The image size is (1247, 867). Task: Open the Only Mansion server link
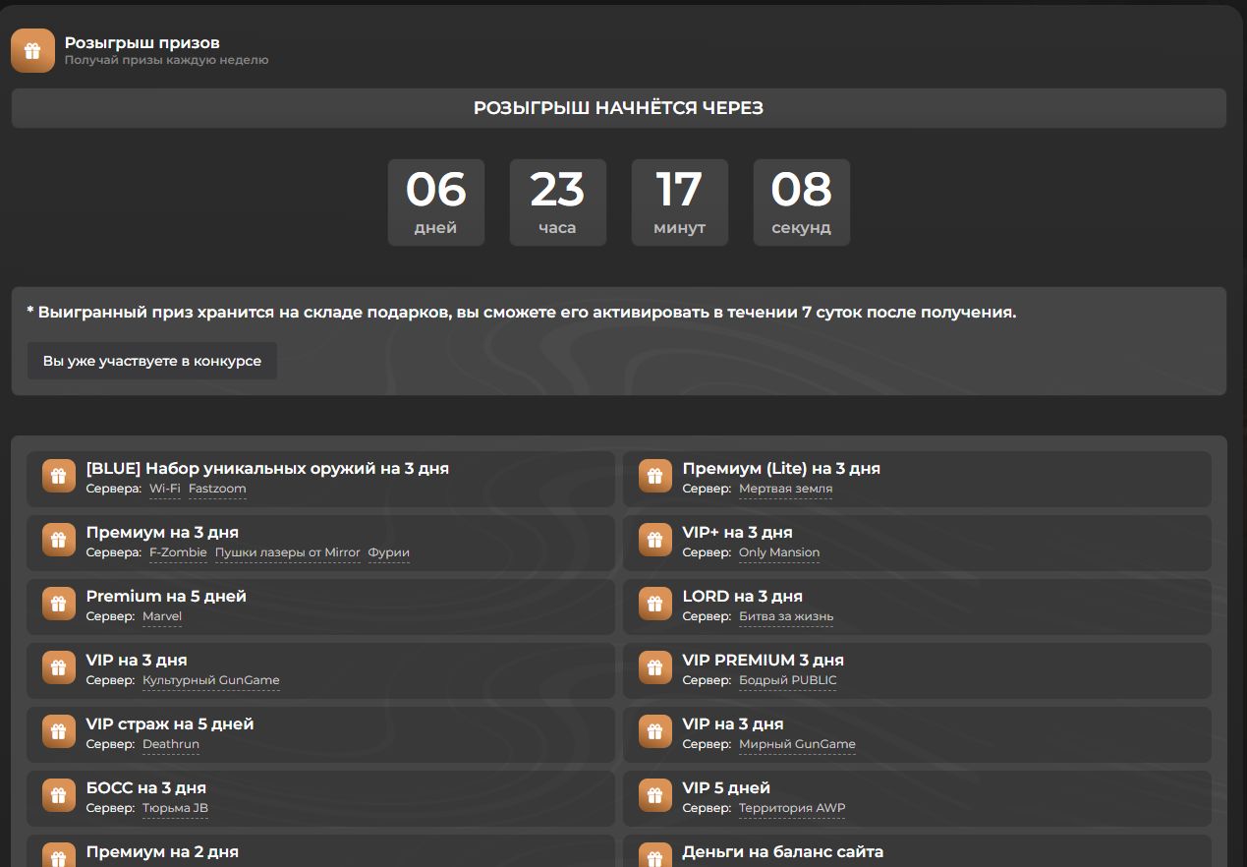[x=779, y=552]
